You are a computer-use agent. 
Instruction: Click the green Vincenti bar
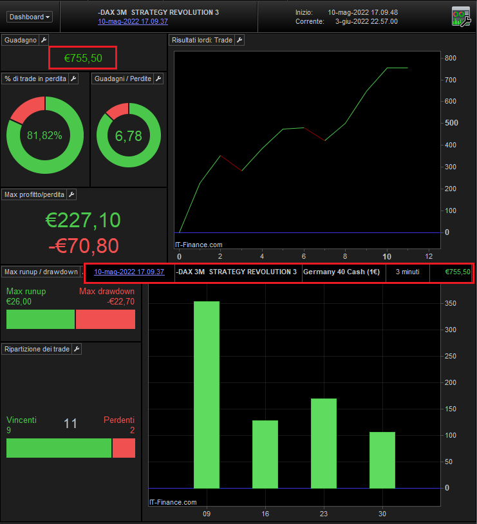pos(59,448)
